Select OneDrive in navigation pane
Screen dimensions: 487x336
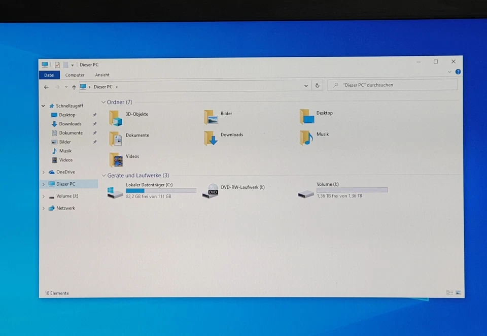[x=65, y=172]
